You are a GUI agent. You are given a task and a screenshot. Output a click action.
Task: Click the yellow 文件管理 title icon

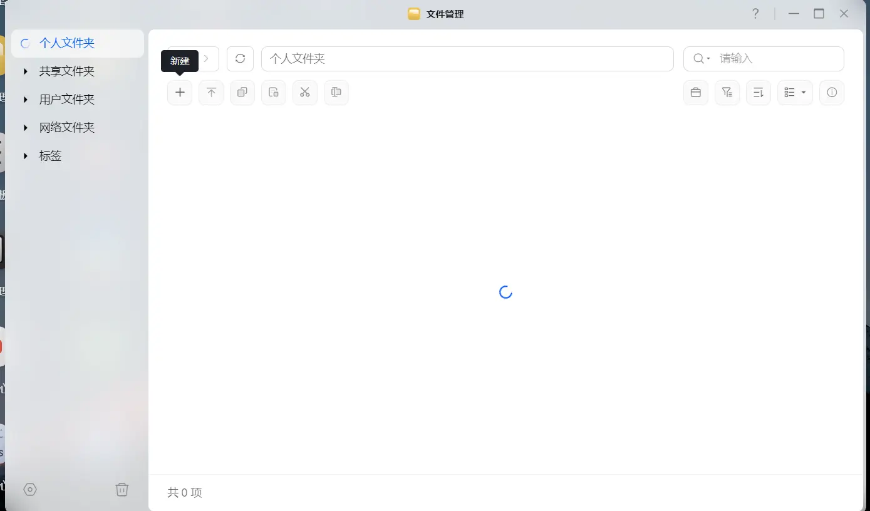[414, 14]
